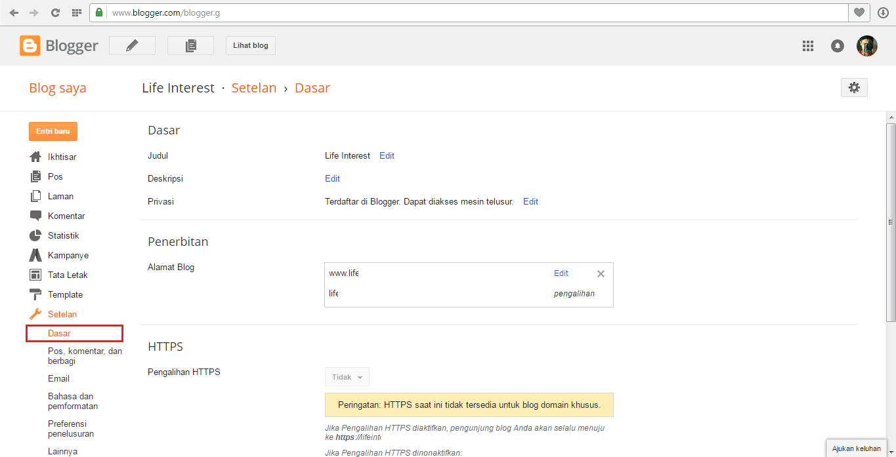
Task: Click the Ikhtisar home icon
Action: (x=35, y=157)
